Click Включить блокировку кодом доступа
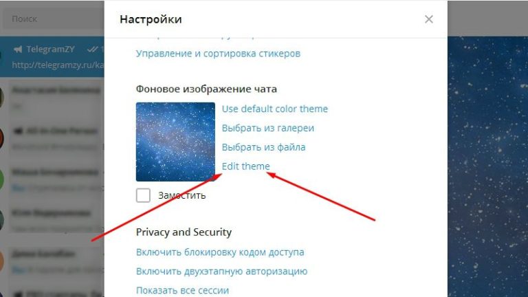Screen dimensions: 528x297 [220, 252]
